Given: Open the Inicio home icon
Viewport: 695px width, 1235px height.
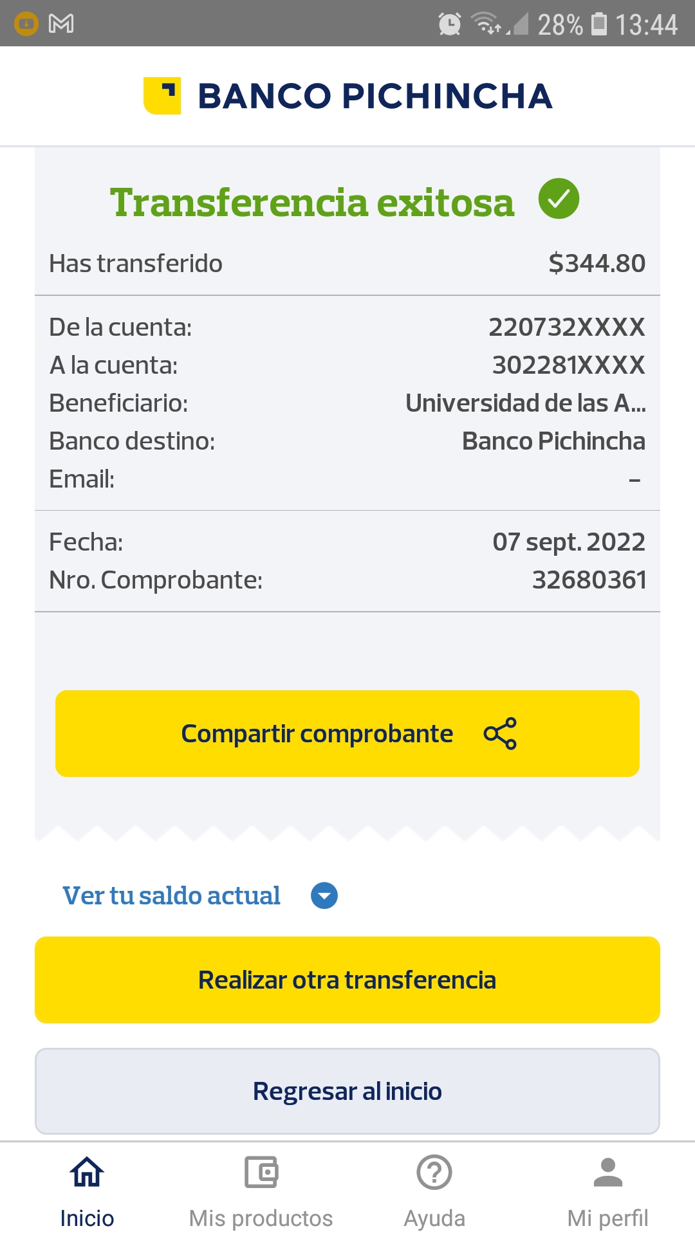Looking at the screenshot, I should 87,1172.
